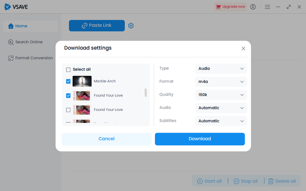
Task: Close the Download settings dialog
Action: point(243,48)
